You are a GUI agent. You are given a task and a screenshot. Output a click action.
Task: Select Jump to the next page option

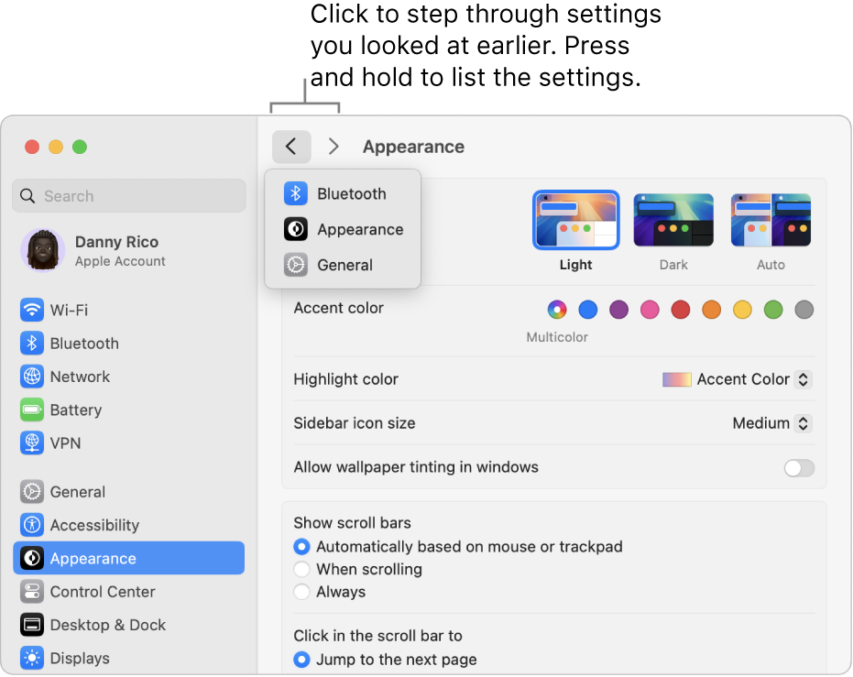302,660
